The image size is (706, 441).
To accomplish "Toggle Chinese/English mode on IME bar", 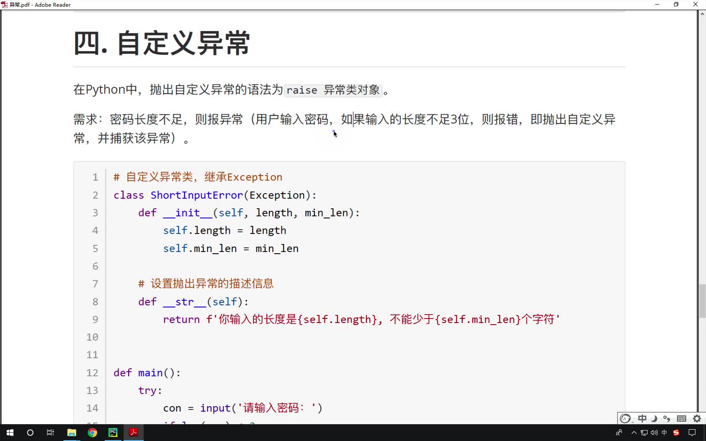I will [x=642, y=418].
